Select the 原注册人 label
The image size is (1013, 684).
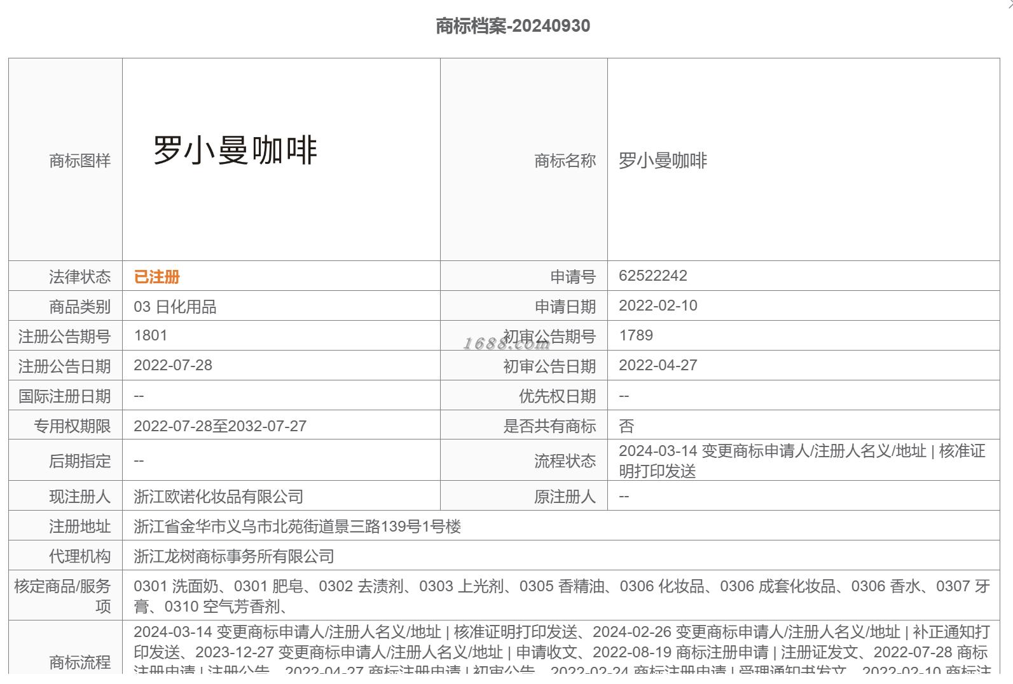click(565, 497)
